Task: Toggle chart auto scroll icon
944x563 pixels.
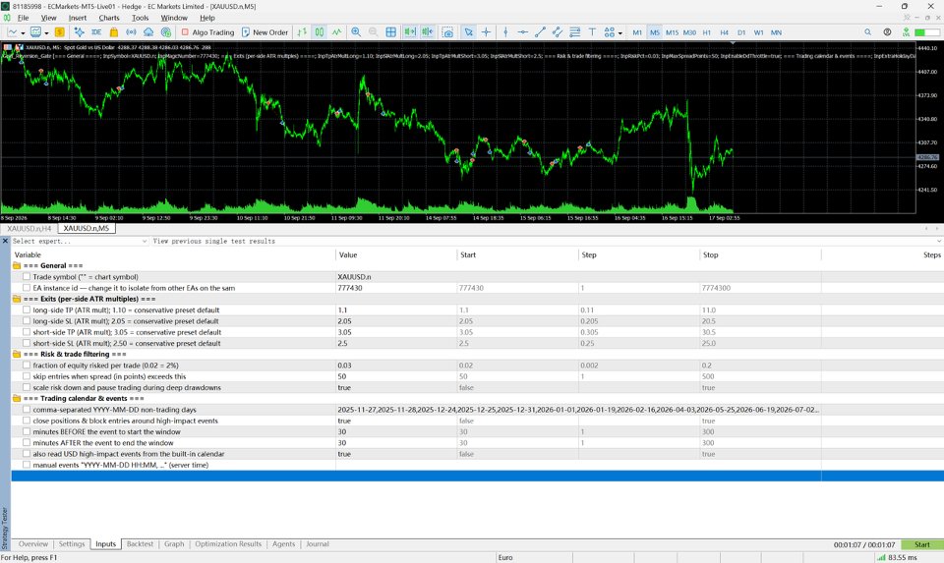Action: (410, 32)
